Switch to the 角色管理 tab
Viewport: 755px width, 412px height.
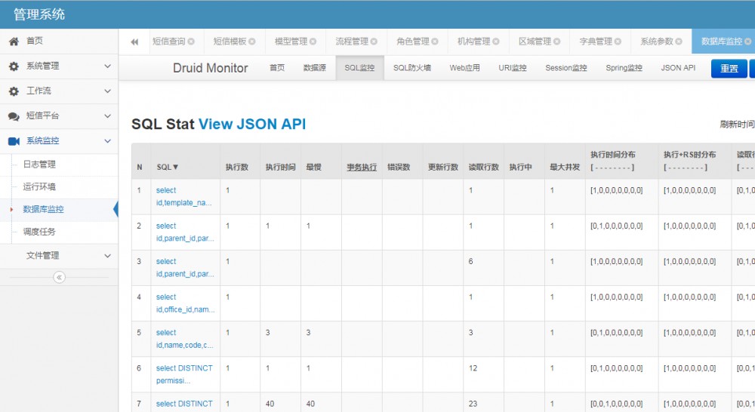click(x=413, y=42)
